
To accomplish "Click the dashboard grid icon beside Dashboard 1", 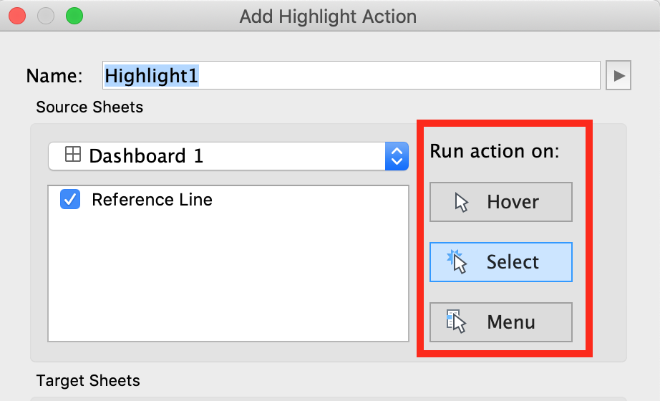I will 72,155.
